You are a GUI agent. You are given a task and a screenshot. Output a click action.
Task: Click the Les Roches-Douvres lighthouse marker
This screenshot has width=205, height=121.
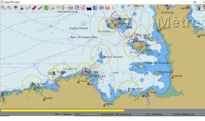101,53
